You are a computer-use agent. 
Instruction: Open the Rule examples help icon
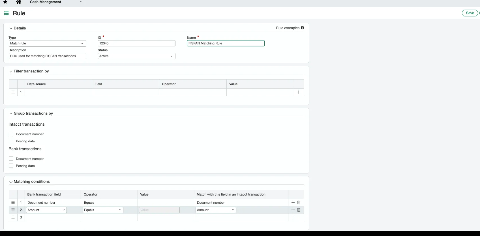(x=303, y=28)
